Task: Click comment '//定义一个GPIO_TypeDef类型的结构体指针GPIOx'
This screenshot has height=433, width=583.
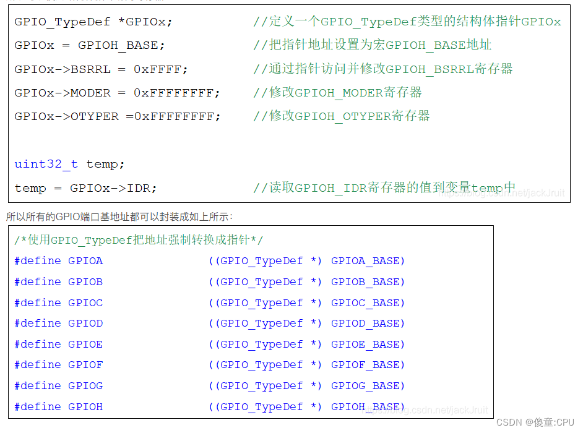Action: [x=407, y=21]
